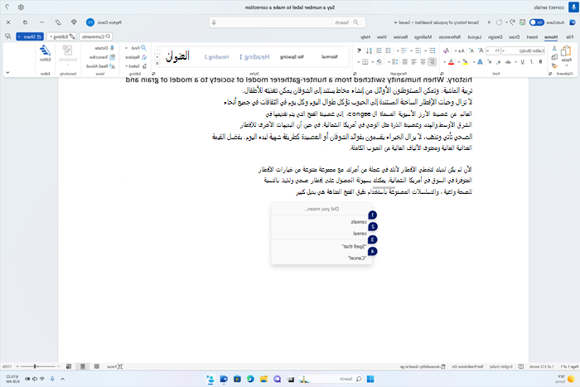Open the Home ribbon tab
This screenshot has width=580, height=387.
pyautogui.click(x=551, y=36)
